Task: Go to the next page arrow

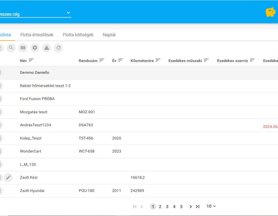Action: [x=191, y=207]
